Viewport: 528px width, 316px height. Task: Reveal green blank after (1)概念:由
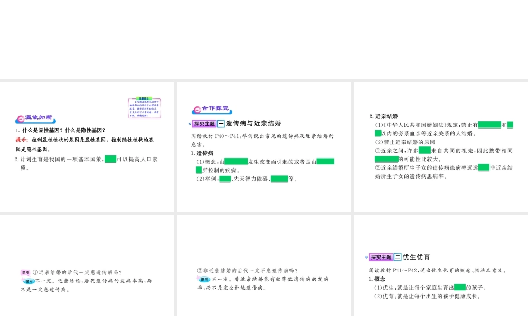236,162
